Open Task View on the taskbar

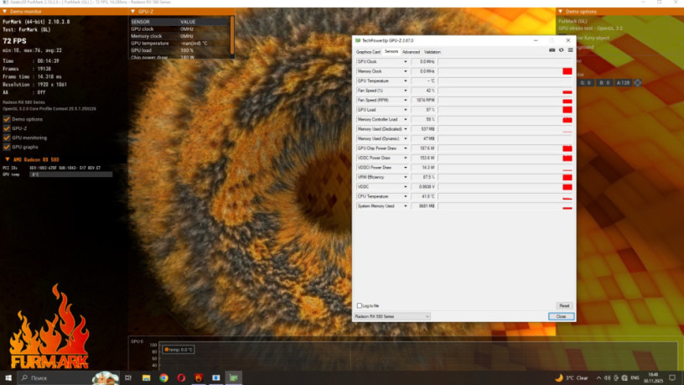[x=128, y=377]
